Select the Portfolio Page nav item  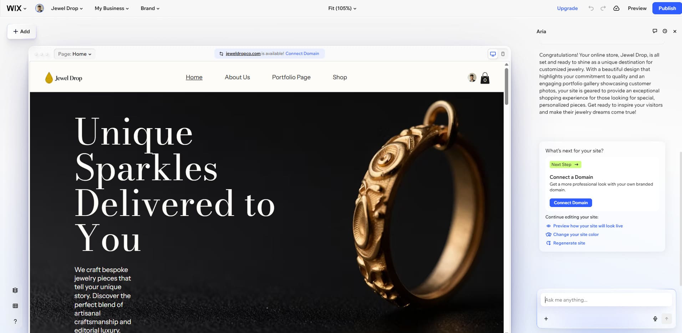291,77
